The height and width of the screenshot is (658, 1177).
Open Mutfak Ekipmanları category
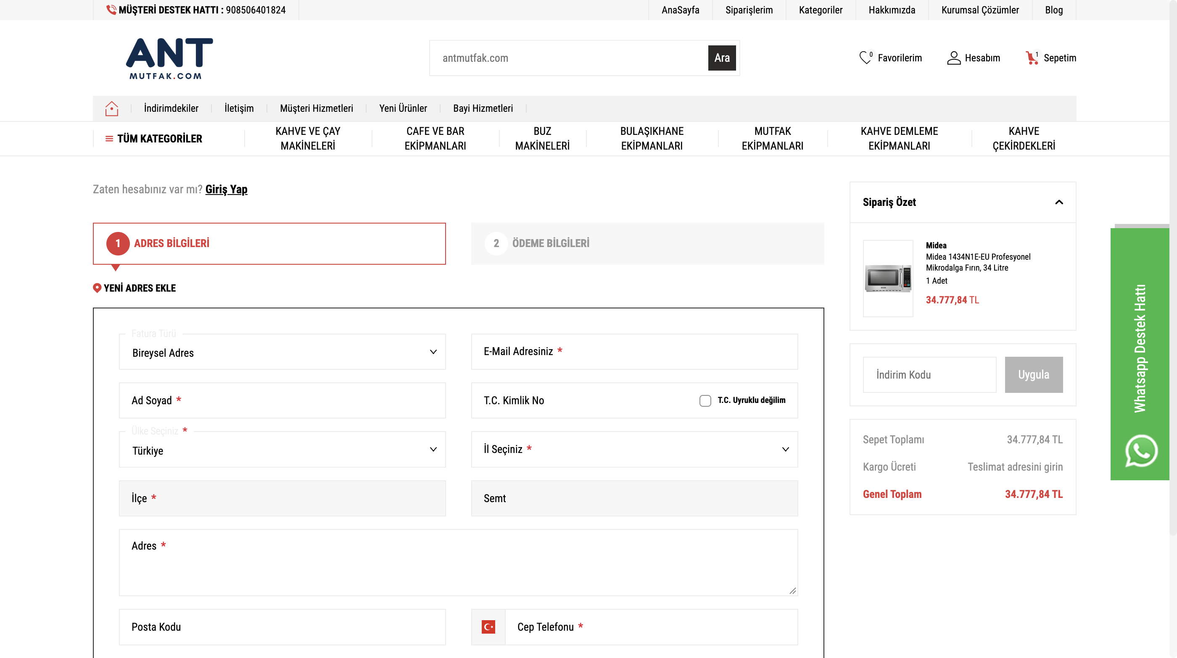772,138
